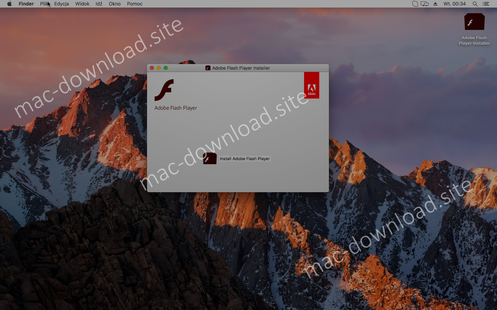The image size is (497, 310).
Task: Close the Adobe Flash Player Installer window
Action: click(152, 68)
